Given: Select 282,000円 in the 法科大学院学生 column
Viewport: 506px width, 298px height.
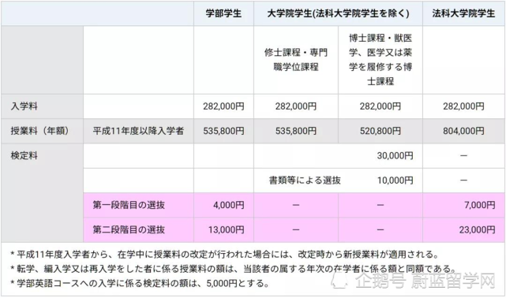Looking at the screenshot, I should coord(463,106).
